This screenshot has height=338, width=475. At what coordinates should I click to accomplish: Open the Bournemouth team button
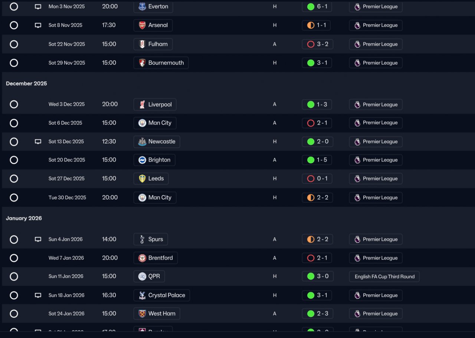[161, 63]
